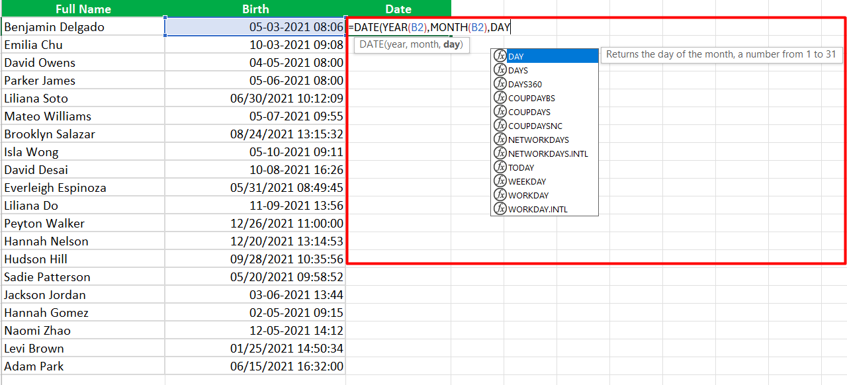Click birth date 06/30/2021 10:12:09
Screen dimensions: 847x385
click(255, 99)
